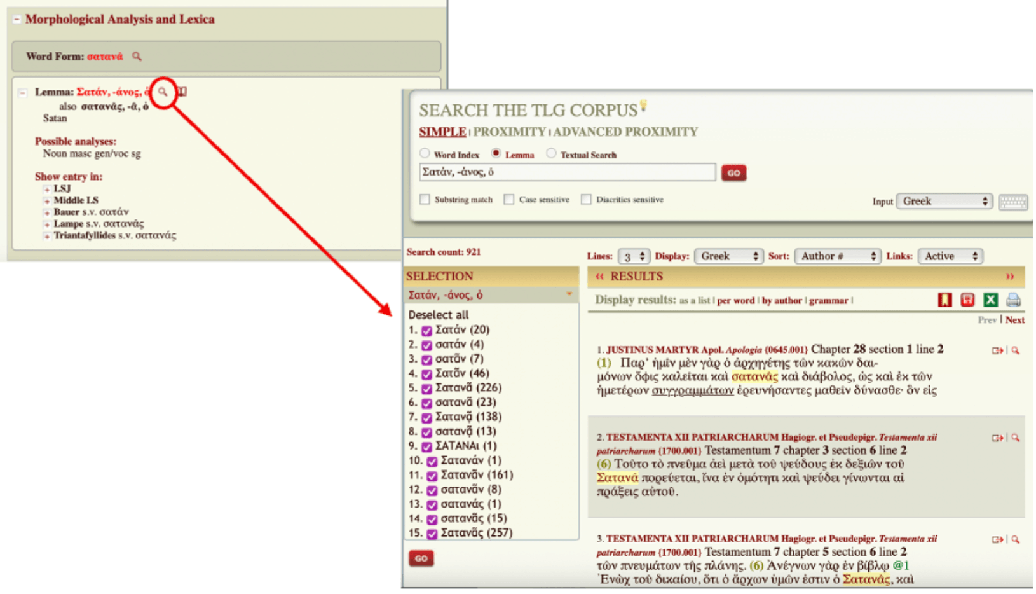Open the book icon beside the Lemma
1036x594 pixels.
coord(182,92)
